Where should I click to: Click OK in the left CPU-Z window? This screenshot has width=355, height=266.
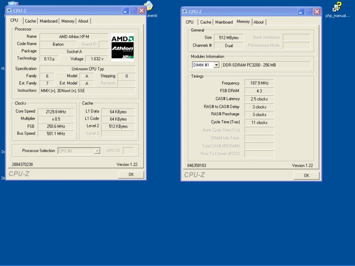coord(131,174)
